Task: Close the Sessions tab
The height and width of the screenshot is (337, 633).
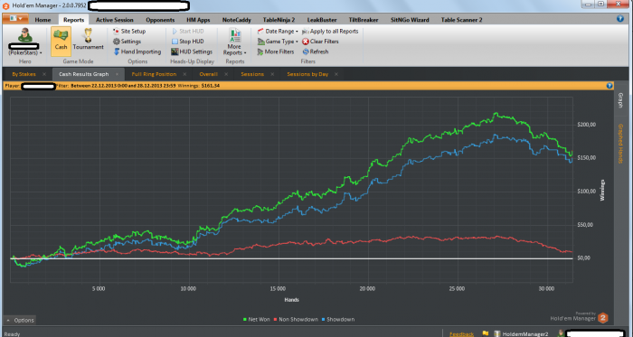Action: click(272, 74)
